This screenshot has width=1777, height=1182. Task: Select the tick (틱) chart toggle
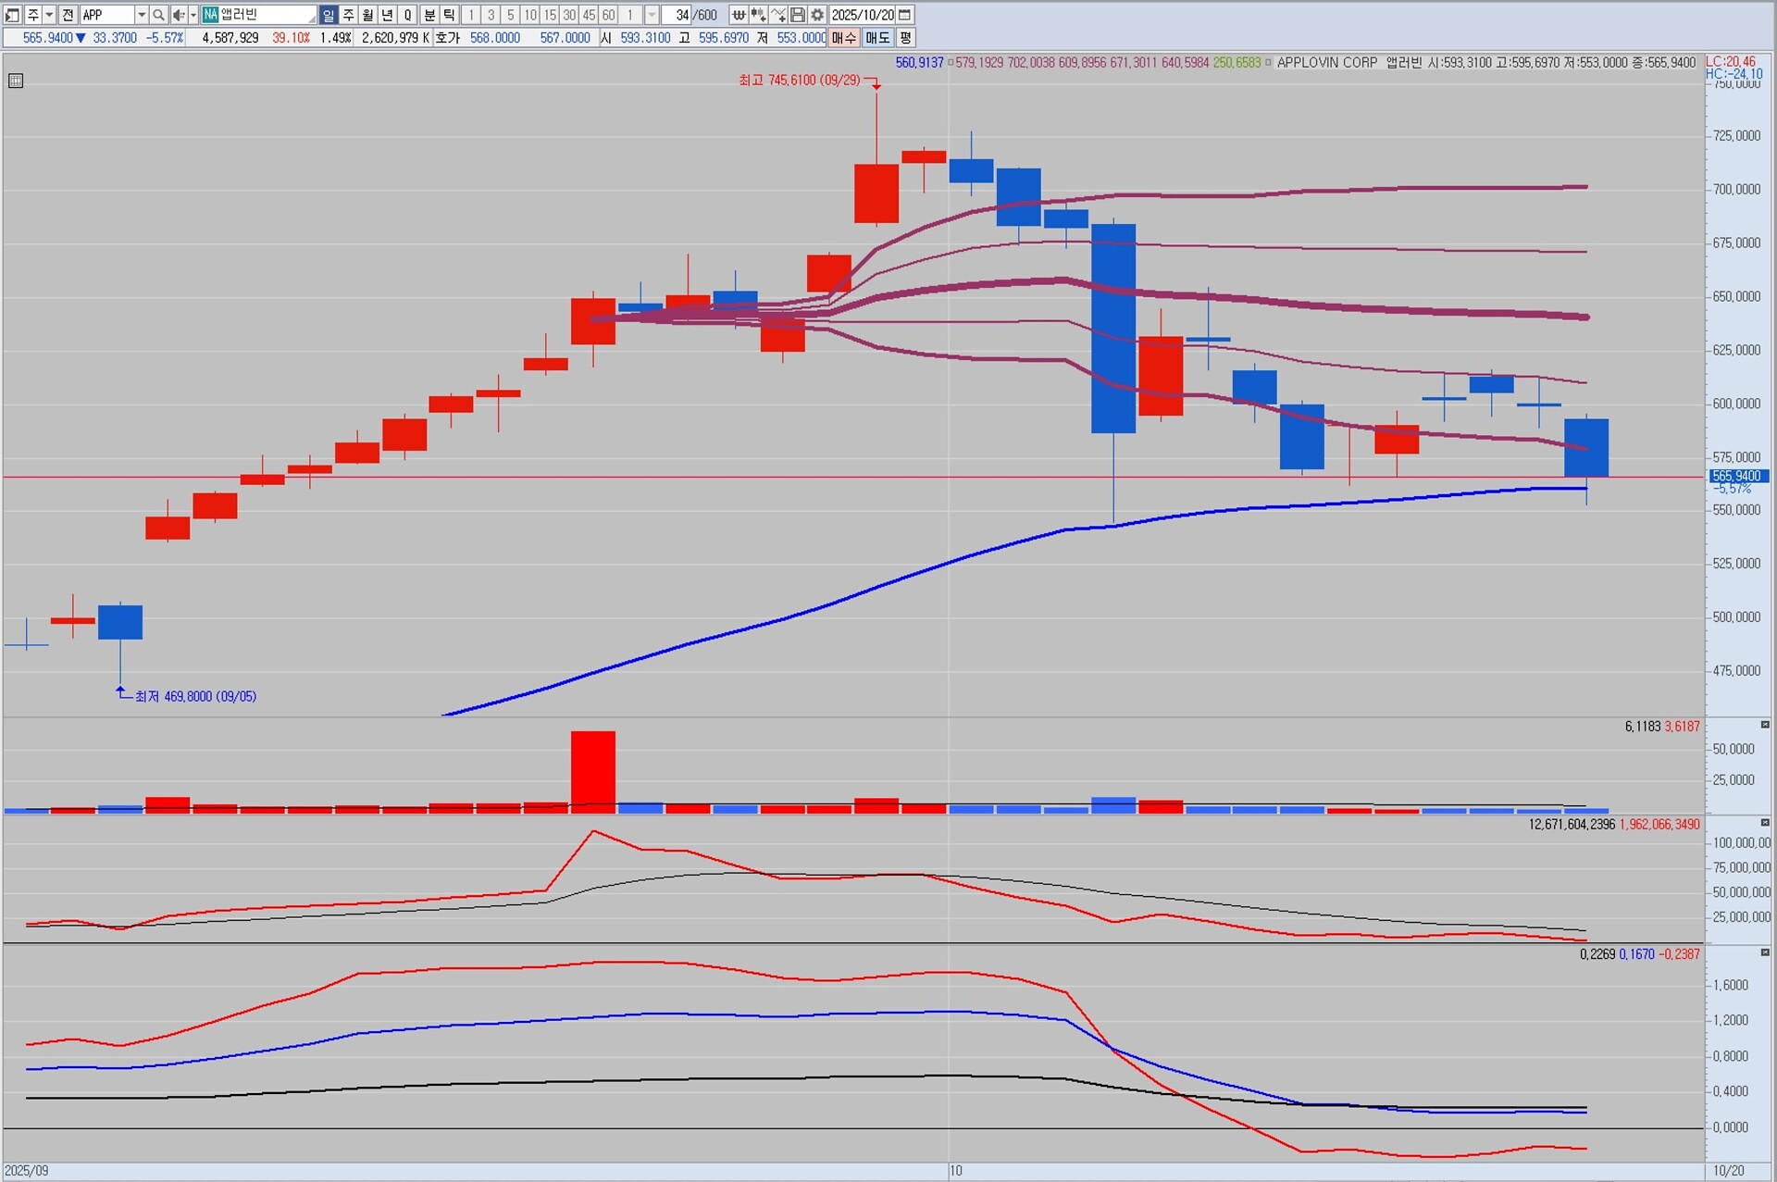tap(449, 15)
